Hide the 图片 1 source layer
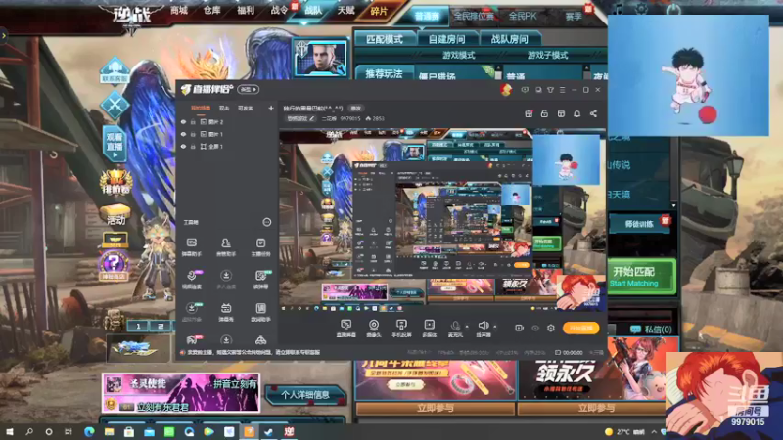This screenshot has width=783, height=440. (x=183, y=134)
